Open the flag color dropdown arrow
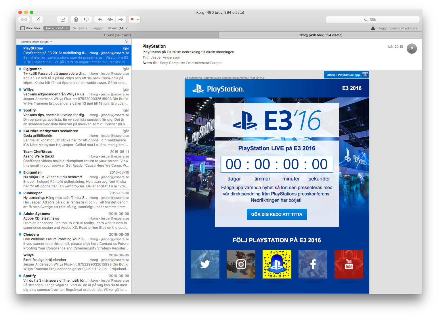This screenshot has width=438, height=317. 138,20
